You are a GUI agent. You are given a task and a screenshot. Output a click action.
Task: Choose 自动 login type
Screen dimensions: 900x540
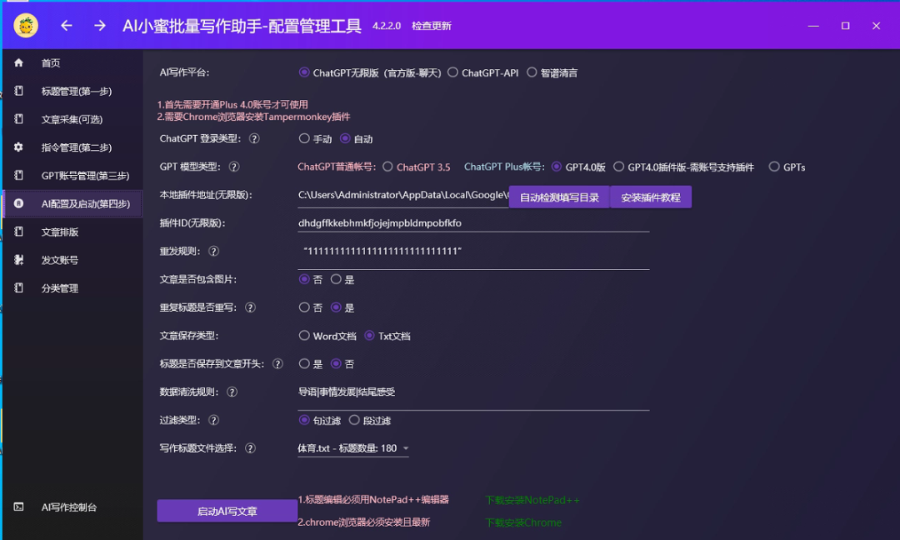[x=345, y=138]
